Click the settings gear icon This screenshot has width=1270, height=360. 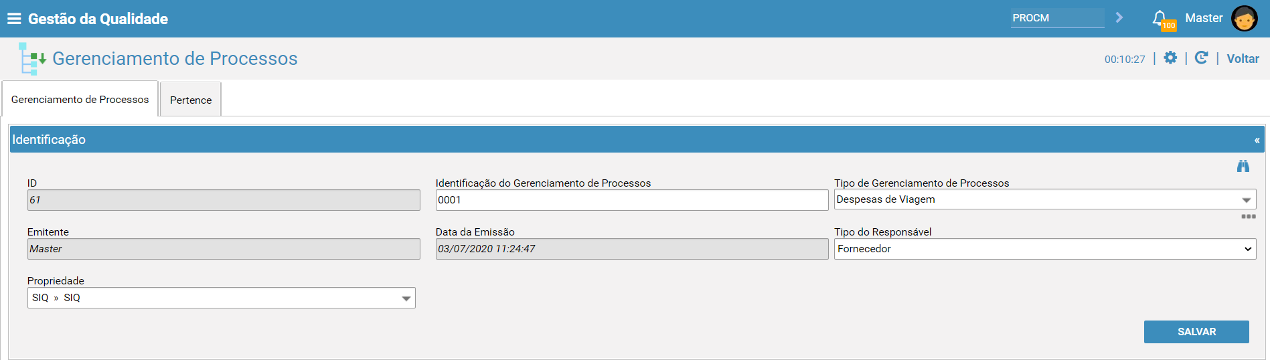click(1170, 58)
